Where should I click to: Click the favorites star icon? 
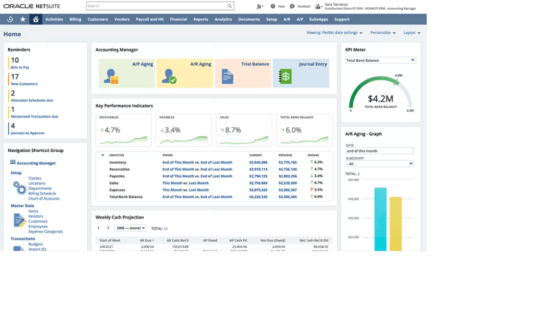point(22,19)
